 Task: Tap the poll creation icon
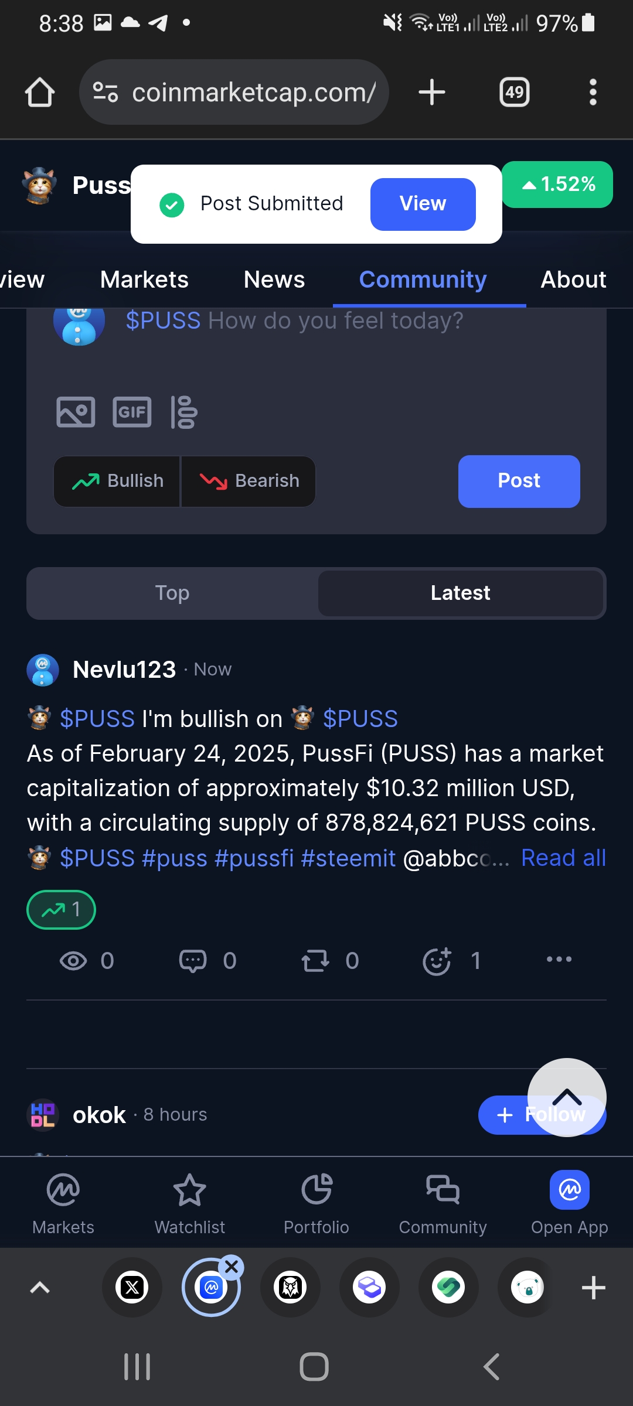click(x=184, y=412)
